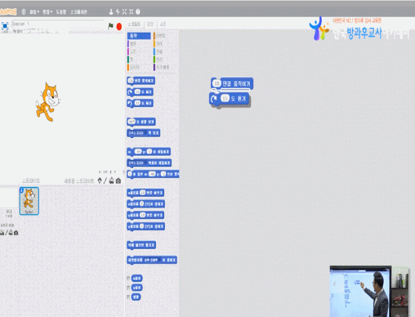This screenshot has width=415, height=317.
Task: Paint a new backdrop icon
Action: [6, 233]
